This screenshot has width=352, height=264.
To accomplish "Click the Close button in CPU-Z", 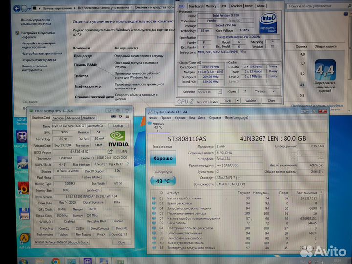I will [x=271, y=101].
